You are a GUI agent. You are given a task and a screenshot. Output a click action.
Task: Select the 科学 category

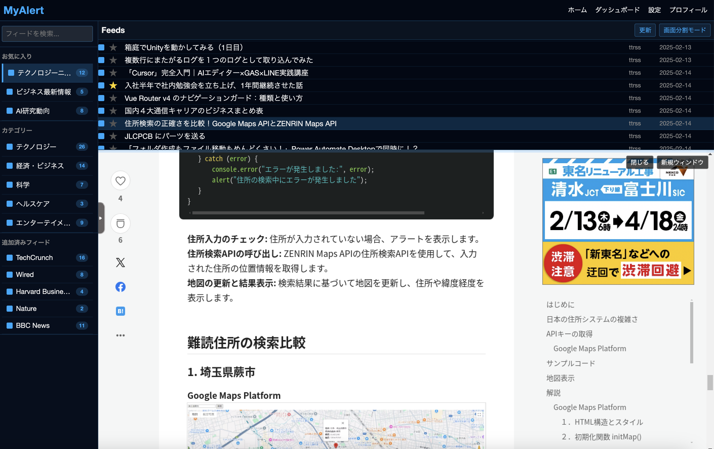47,184
